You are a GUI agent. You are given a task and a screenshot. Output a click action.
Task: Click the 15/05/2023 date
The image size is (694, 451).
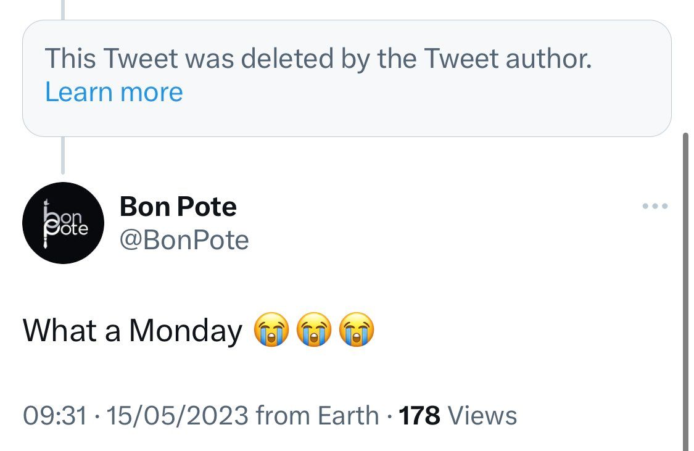tap(178, 416)
